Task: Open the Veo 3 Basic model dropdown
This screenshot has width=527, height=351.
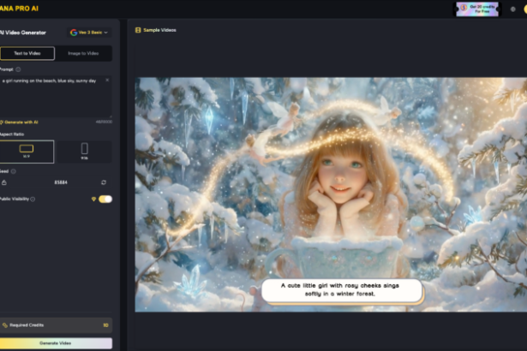Action: click(x=88, y=33)
